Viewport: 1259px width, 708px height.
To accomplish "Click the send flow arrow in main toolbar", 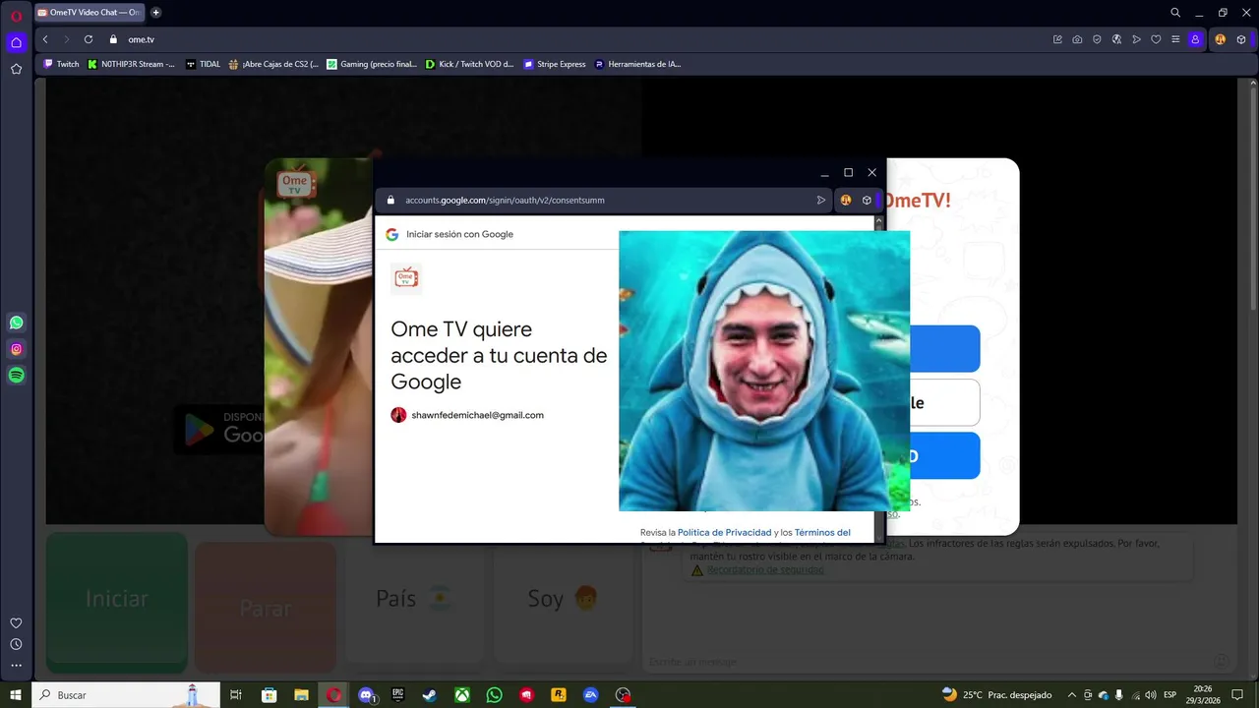I will tap(1136, 39).
